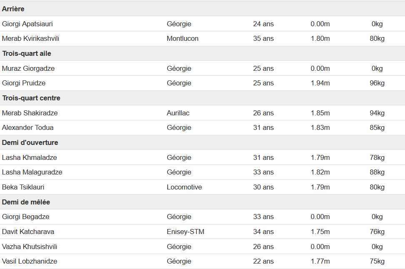Open Alexander Todua player entry
Screen dimensions: 405x269
(27, 127)
